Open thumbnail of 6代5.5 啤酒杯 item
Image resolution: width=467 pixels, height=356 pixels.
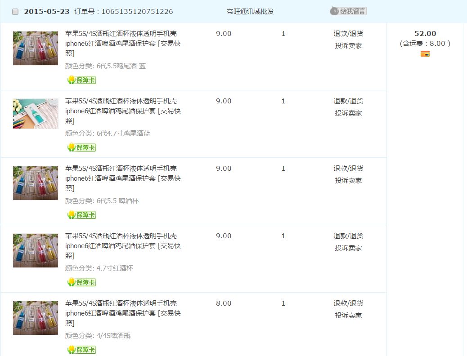[x=36, y=183]
